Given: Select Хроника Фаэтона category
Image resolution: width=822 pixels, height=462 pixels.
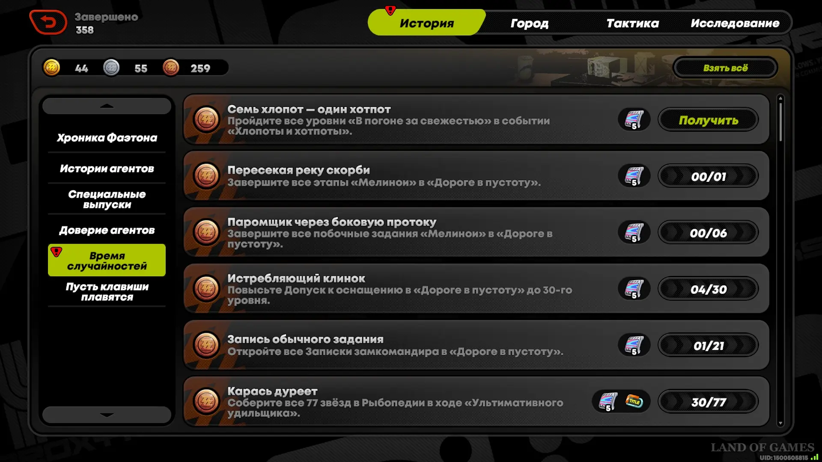Looking at the screenshot, I should pyautogui.click(x=107, y=138).
